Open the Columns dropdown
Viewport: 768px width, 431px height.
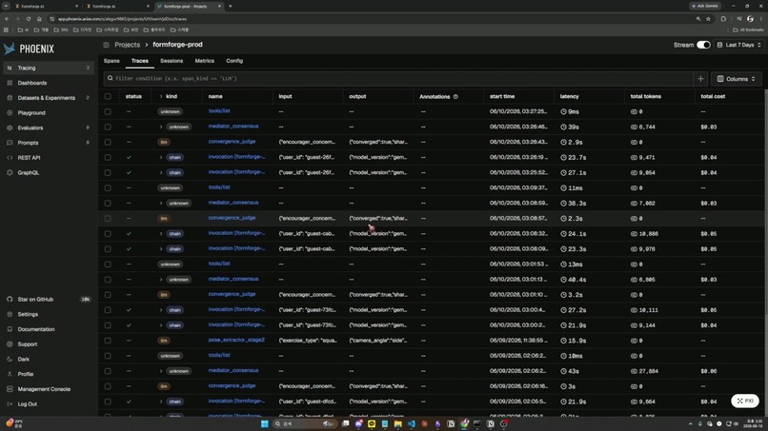pyautogui.click(x=736, y=79)
